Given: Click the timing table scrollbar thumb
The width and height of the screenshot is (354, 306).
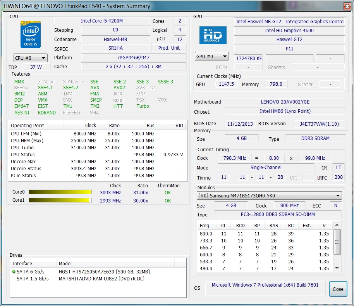Looking at the screenshot, I should 337,241.
